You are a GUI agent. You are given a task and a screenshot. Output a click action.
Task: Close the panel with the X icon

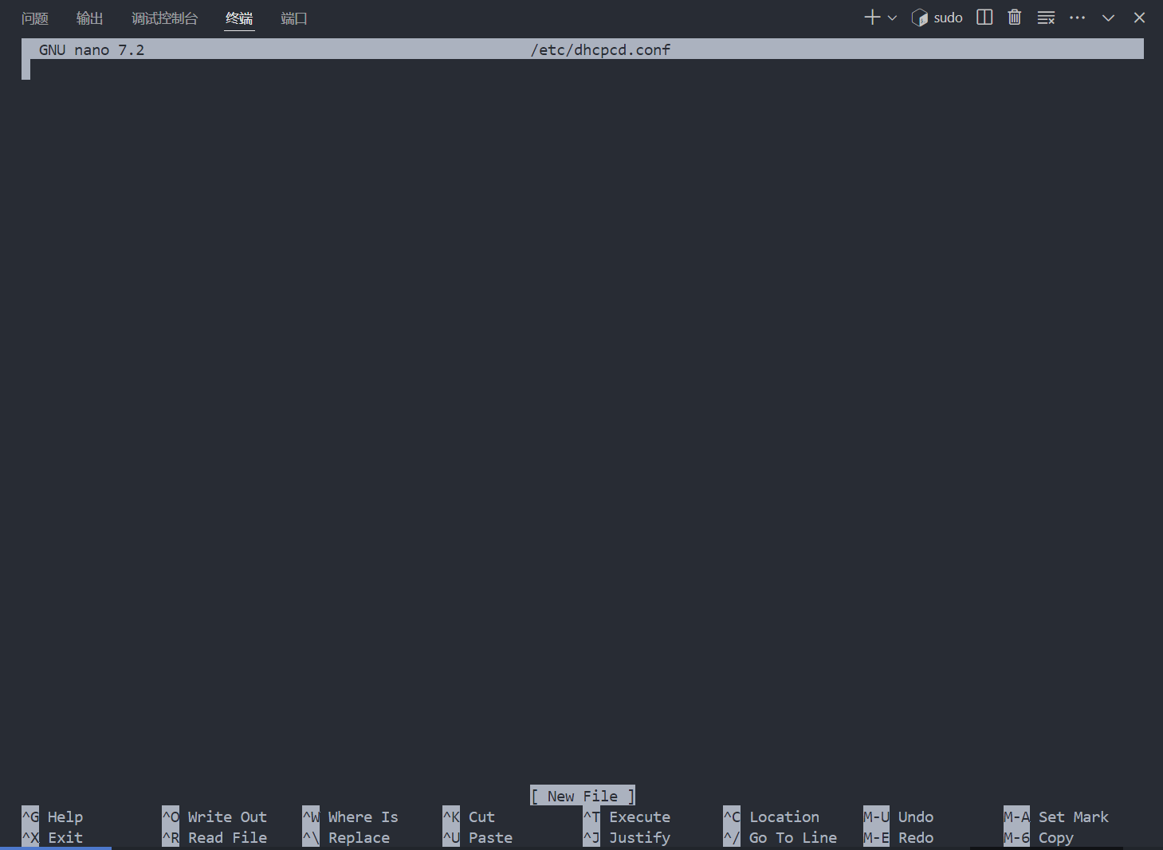1139,18
